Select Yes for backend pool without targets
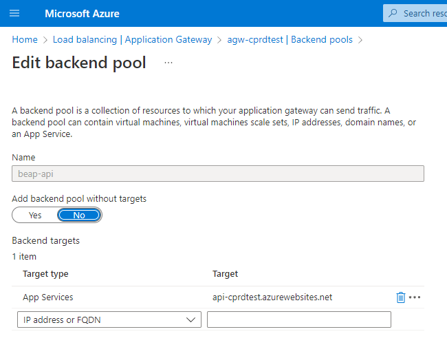Screen dimensions: 447x356 tap(35, 216)
